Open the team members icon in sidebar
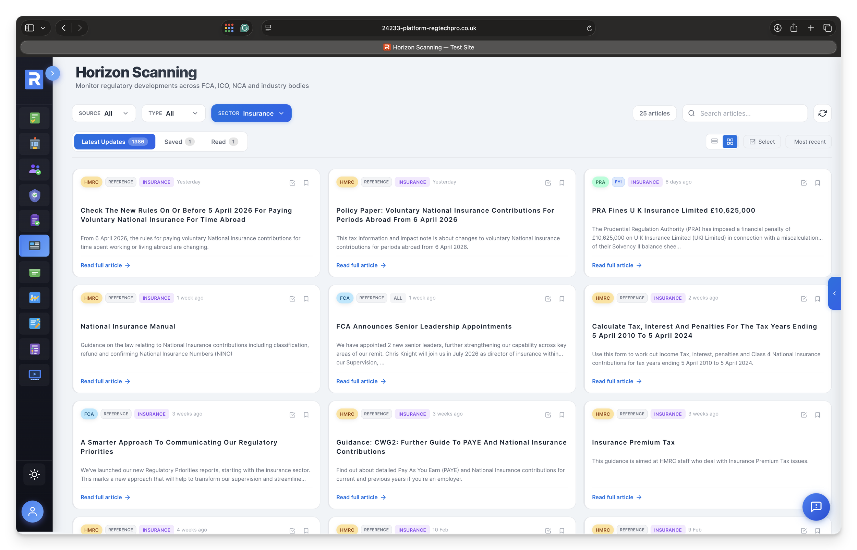 (x=34, y=169)
